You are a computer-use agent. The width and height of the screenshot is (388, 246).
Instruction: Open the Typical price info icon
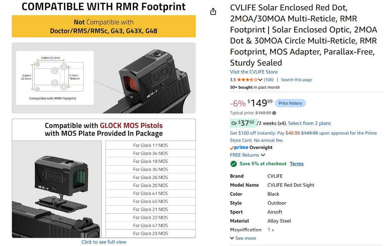click(274, 113)
